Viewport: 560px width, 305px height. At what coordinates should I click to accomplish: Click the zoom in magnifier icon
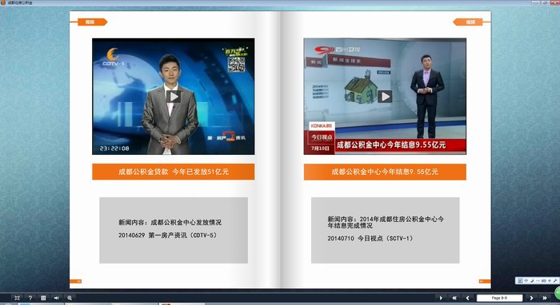click(x=70, y=298)
